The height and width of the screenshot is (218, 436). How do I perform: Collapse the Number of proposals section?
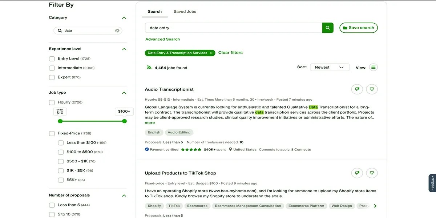tap(124, 195)
